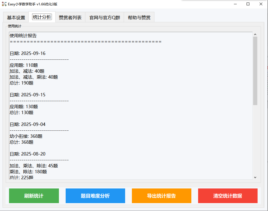Switch to the 帮助与赞赏 tab
Screen dimensions: 268x211
coord(139,17)
